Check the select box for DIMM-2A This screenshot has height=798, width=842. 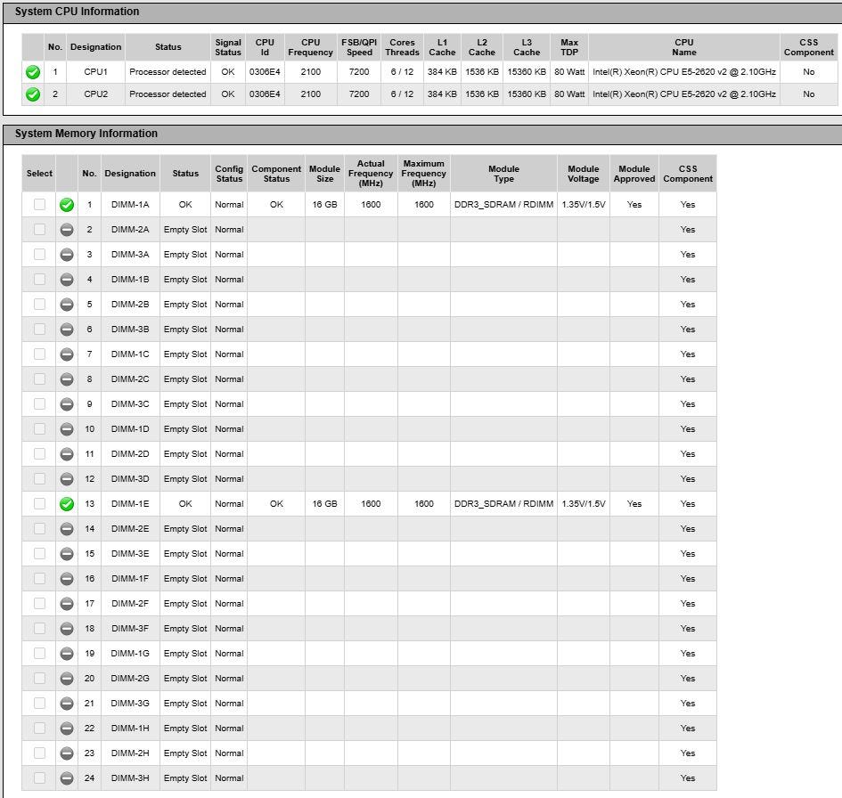click(39, 230)
